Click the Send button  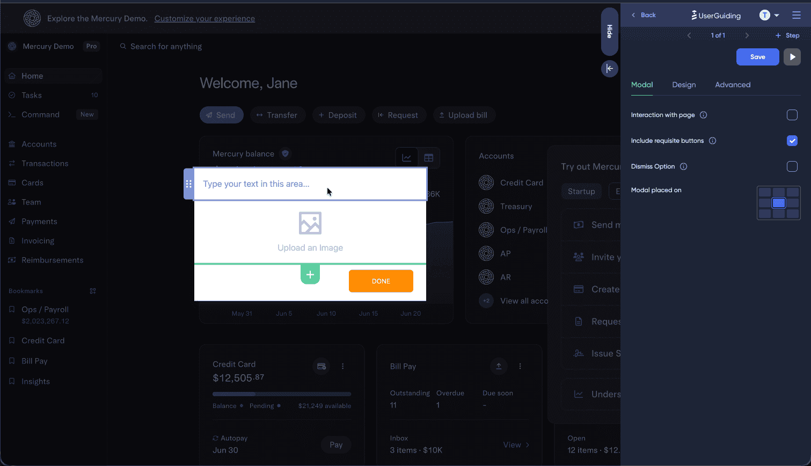[221, 115]
